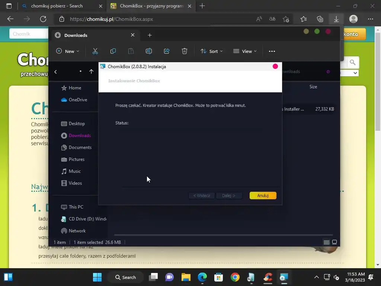Click the Rename icon in Explorer toolbar
The image size is (381, 286).
click(149, 51)
